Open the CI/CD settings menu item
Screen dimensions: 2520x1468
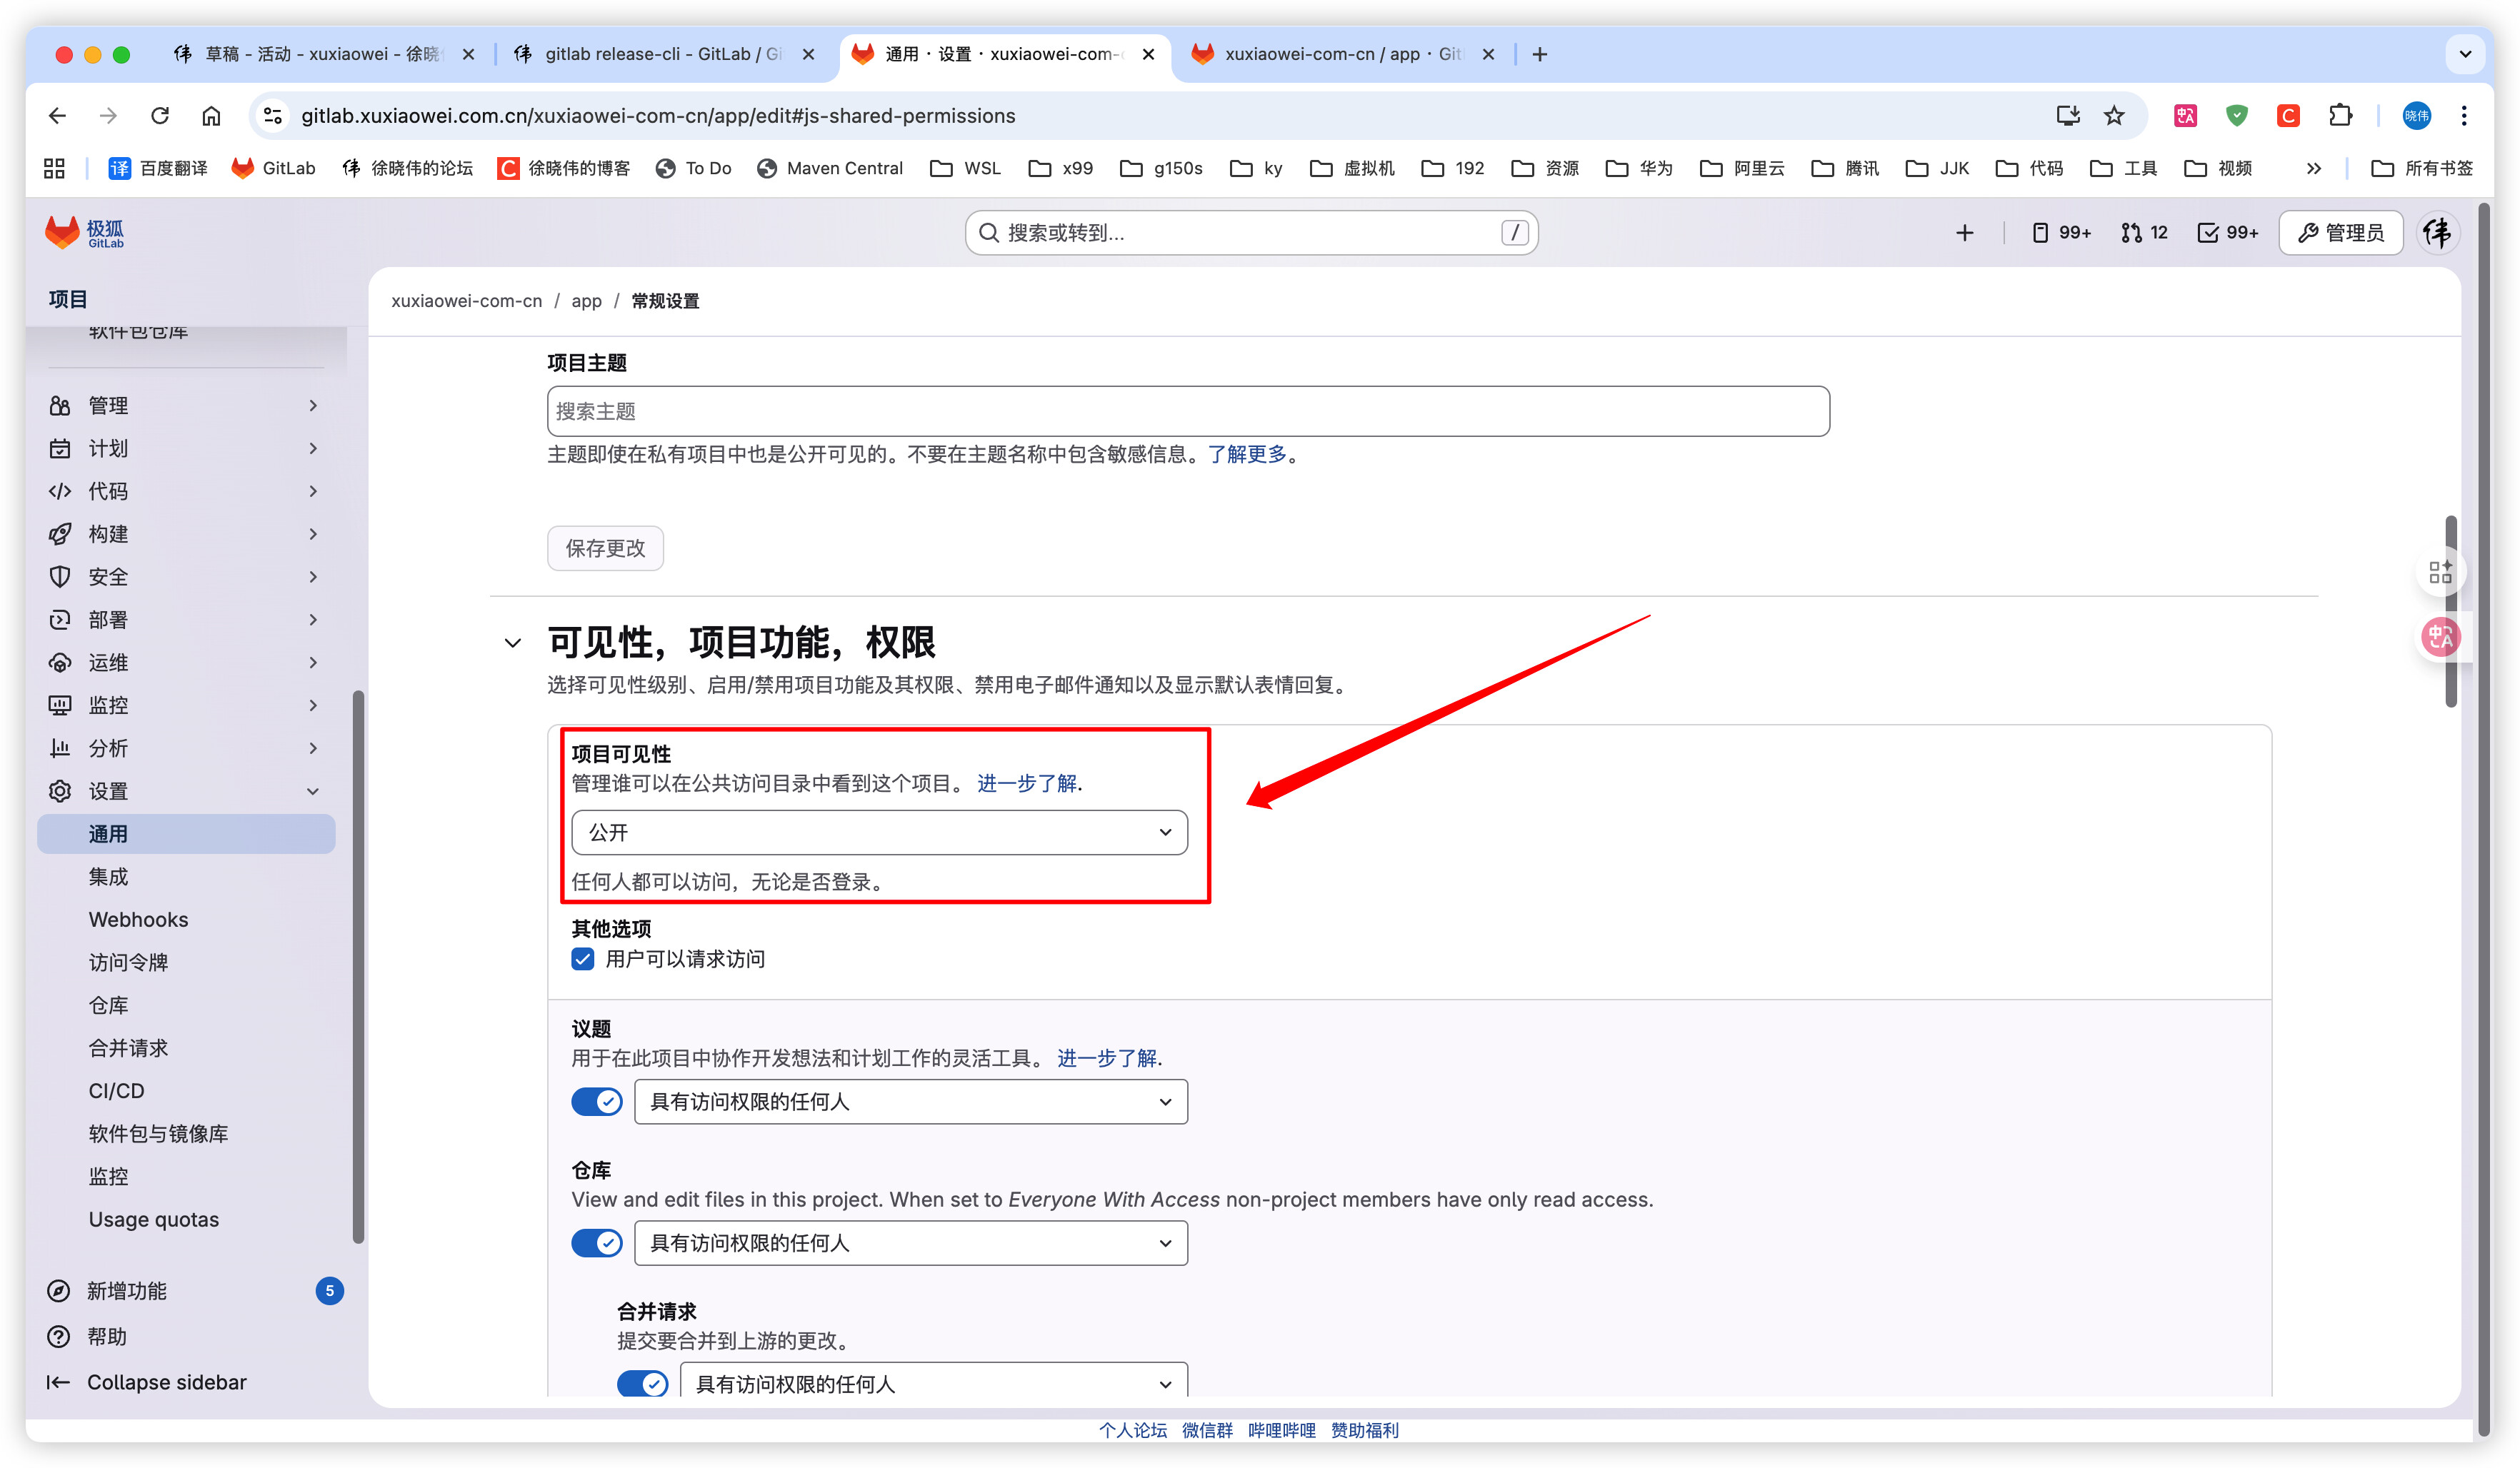[116, 1091]
